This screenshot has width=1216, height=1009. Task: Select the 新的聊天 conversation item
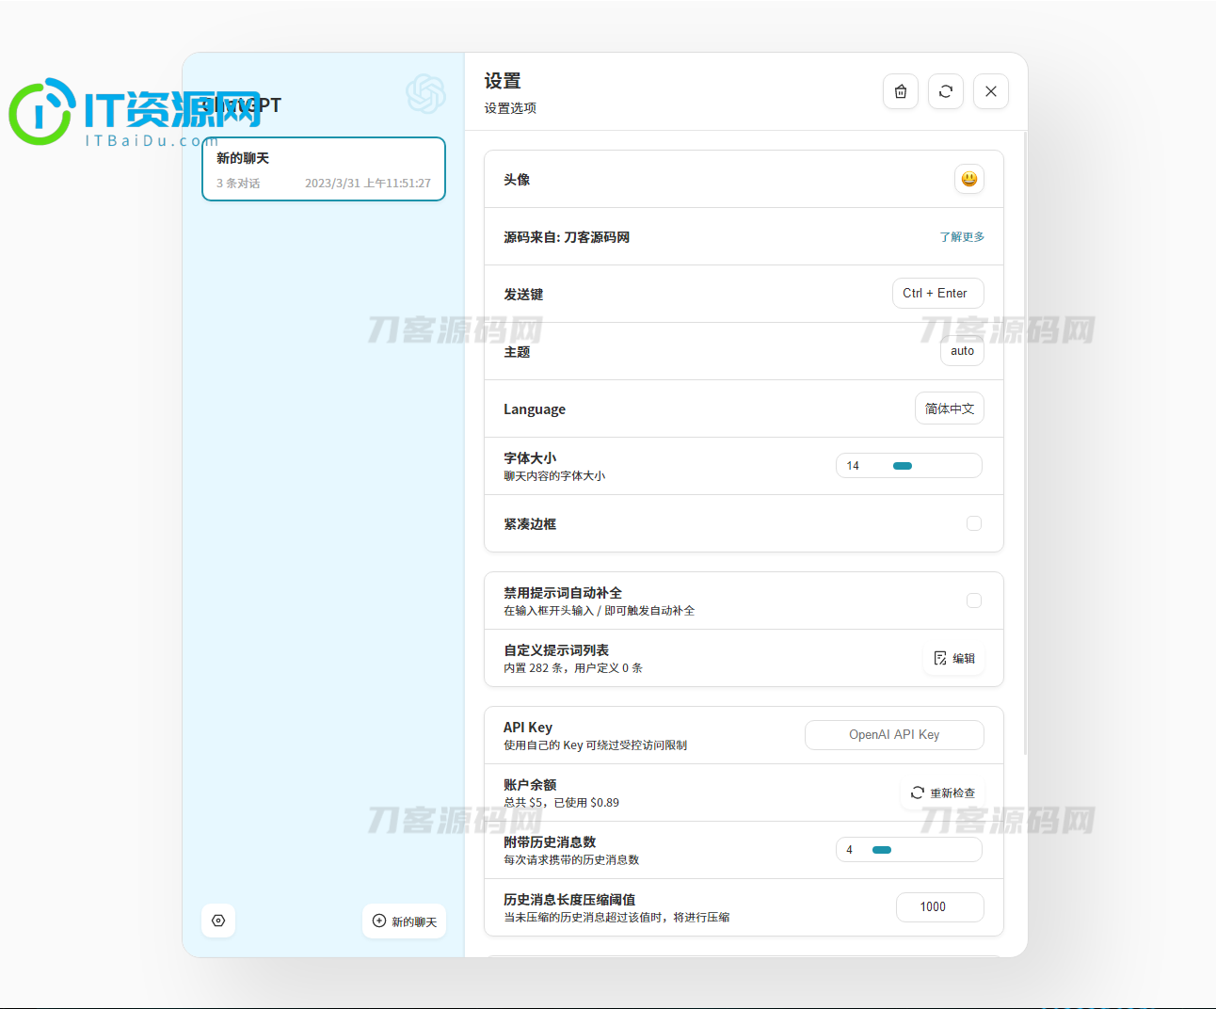[x=324, y=169]
